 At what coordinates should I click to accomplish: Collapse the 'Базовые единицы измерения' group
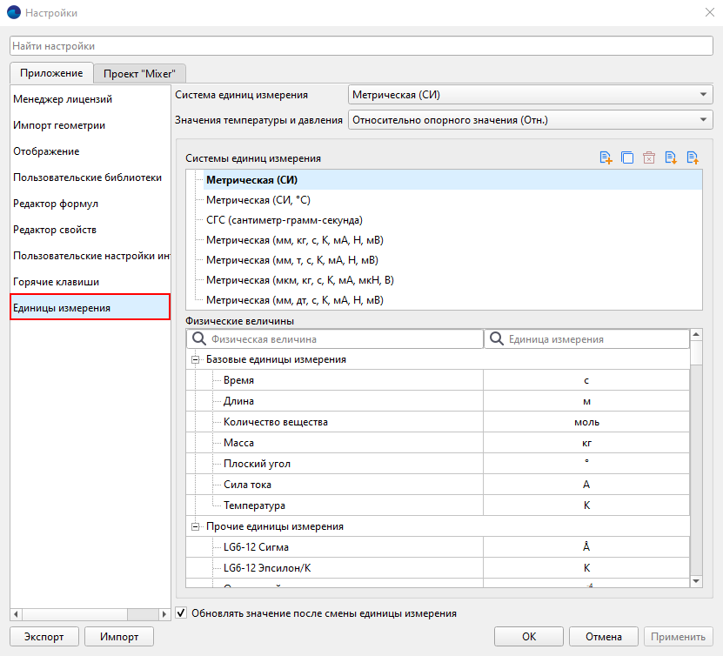coord(195,359)
